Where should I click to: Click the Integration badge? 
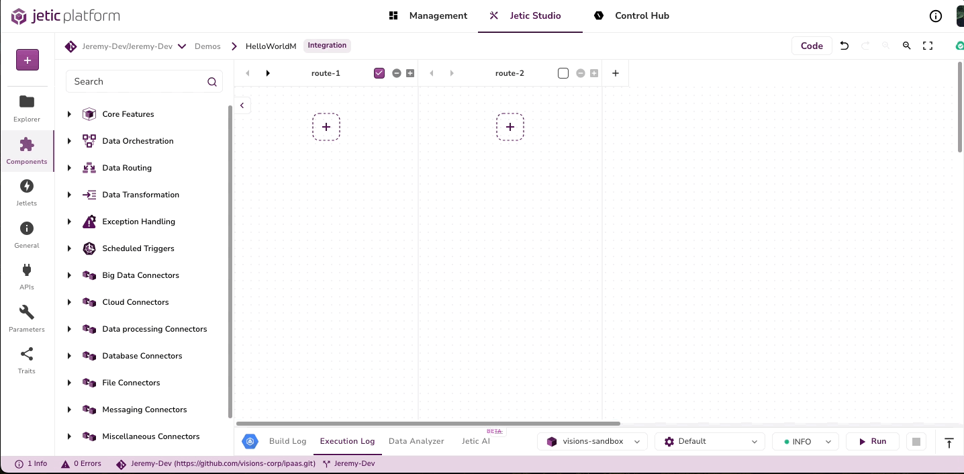click(x=327, y=46)
